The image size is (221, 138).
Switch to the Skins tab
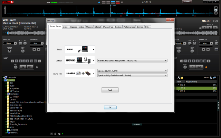(65, 27)
